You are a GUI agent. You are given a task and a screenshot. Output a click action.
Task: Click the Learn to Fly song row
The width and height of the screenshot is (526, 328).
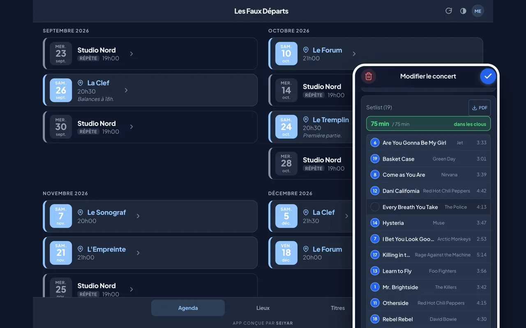[x=428, y=271]
